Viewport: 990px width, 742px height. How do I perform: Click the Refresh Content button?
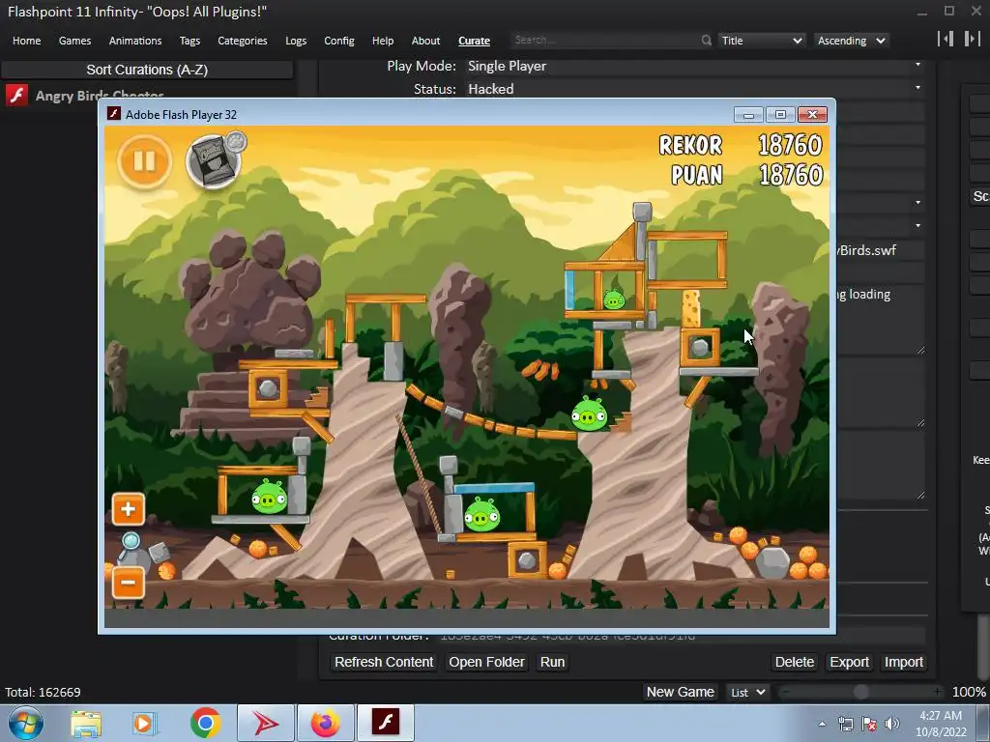point(384,662)
